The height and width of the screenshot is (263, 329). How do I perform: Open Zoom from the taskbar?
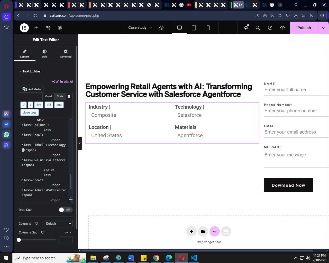131,258
